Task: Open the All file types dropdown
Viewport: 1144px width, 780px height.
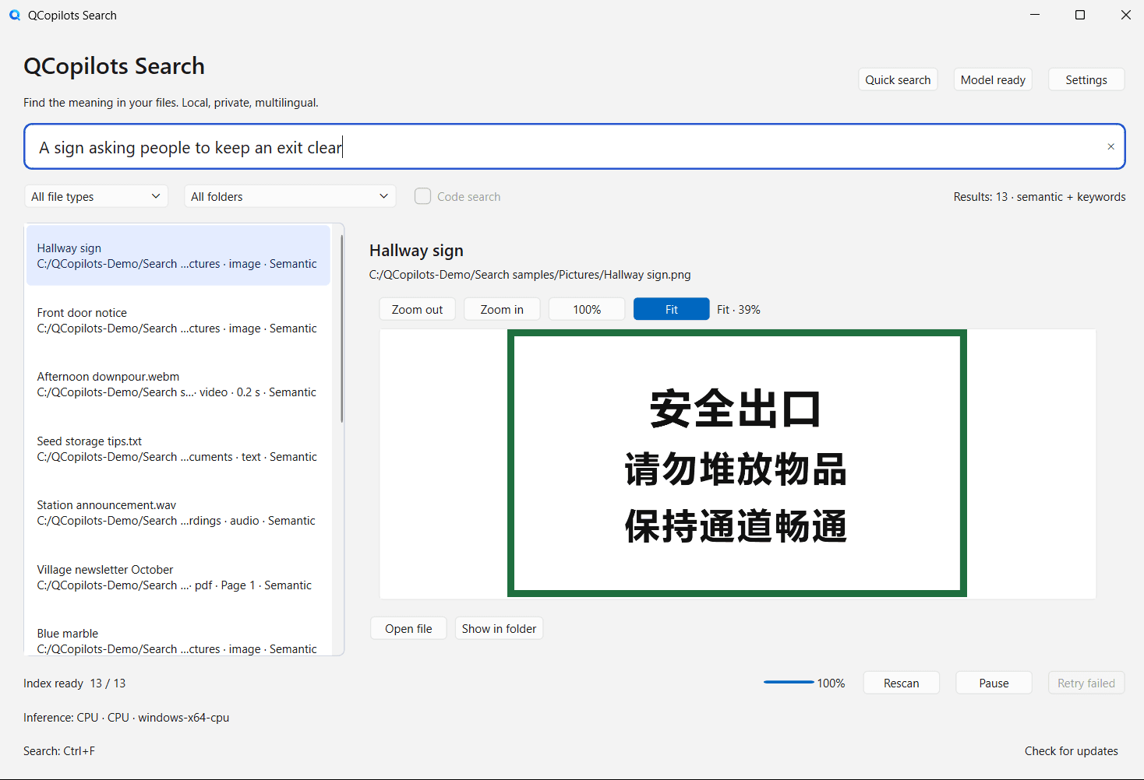Action: pos(97,196)
